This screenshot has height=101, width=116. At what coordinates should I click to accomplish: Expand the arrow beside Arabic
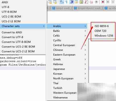tap(85, 26)
